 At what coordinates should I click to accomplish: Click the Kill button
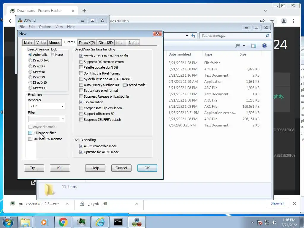[x=60, y=168]
